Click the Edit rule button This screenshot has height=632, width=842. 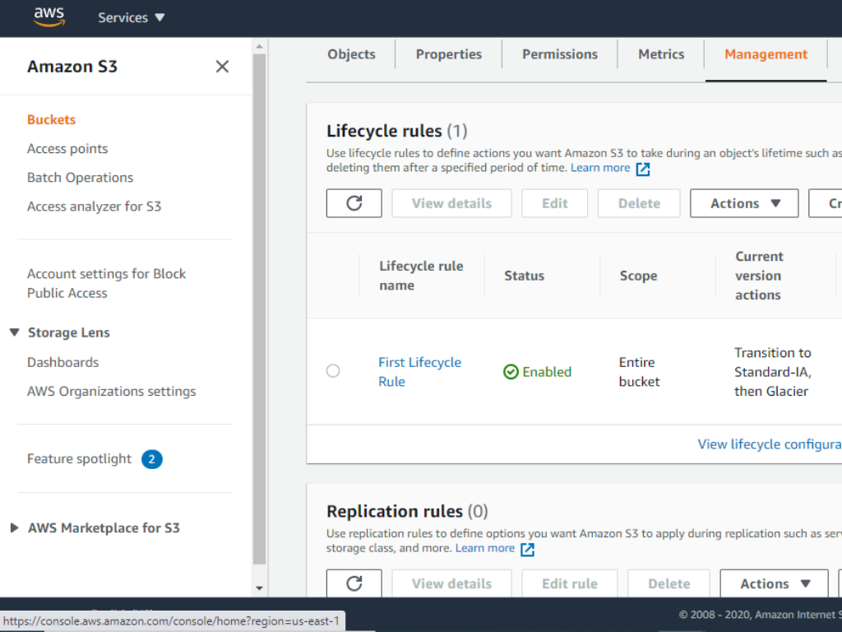tap(570, 583)
